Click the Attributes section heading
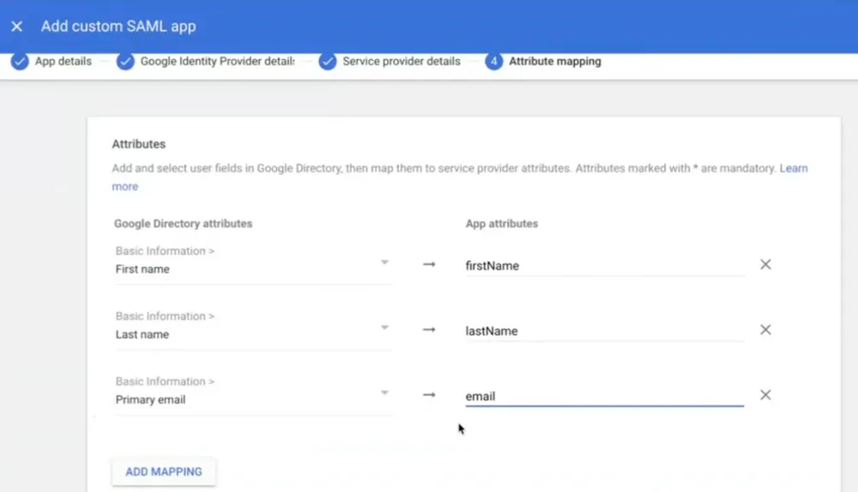858x492 pixels. tap(138, 144)
